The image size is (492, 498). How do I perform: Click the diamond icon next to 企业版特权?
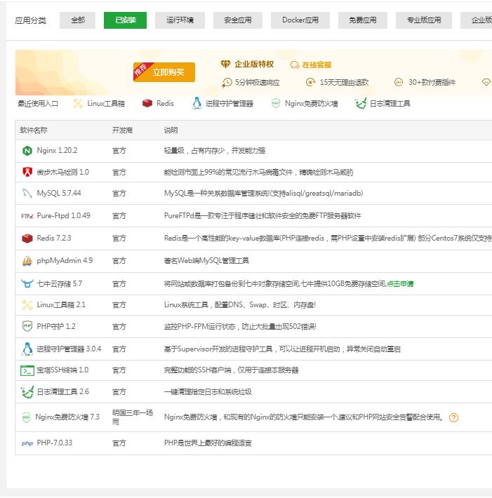(226, 65)
